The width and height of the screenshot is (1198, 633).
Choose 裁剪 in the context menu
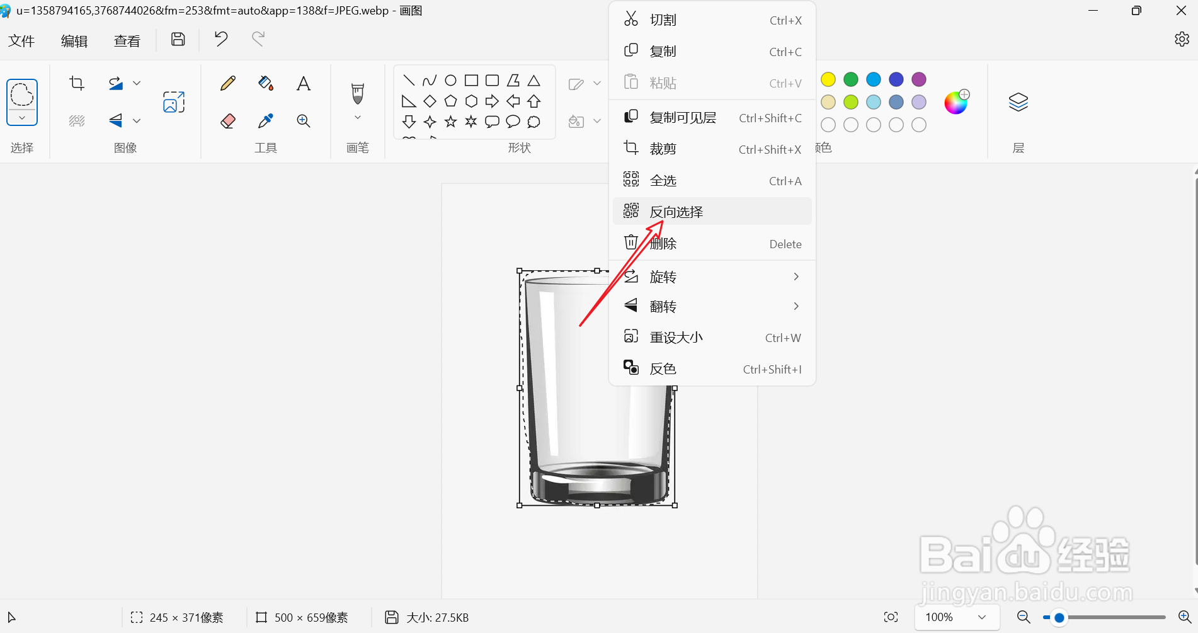(x=712, y=149)
